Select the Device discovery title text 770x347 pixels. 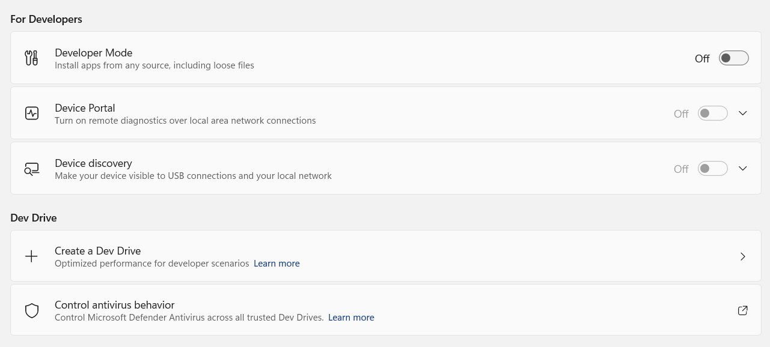(93, 163)
